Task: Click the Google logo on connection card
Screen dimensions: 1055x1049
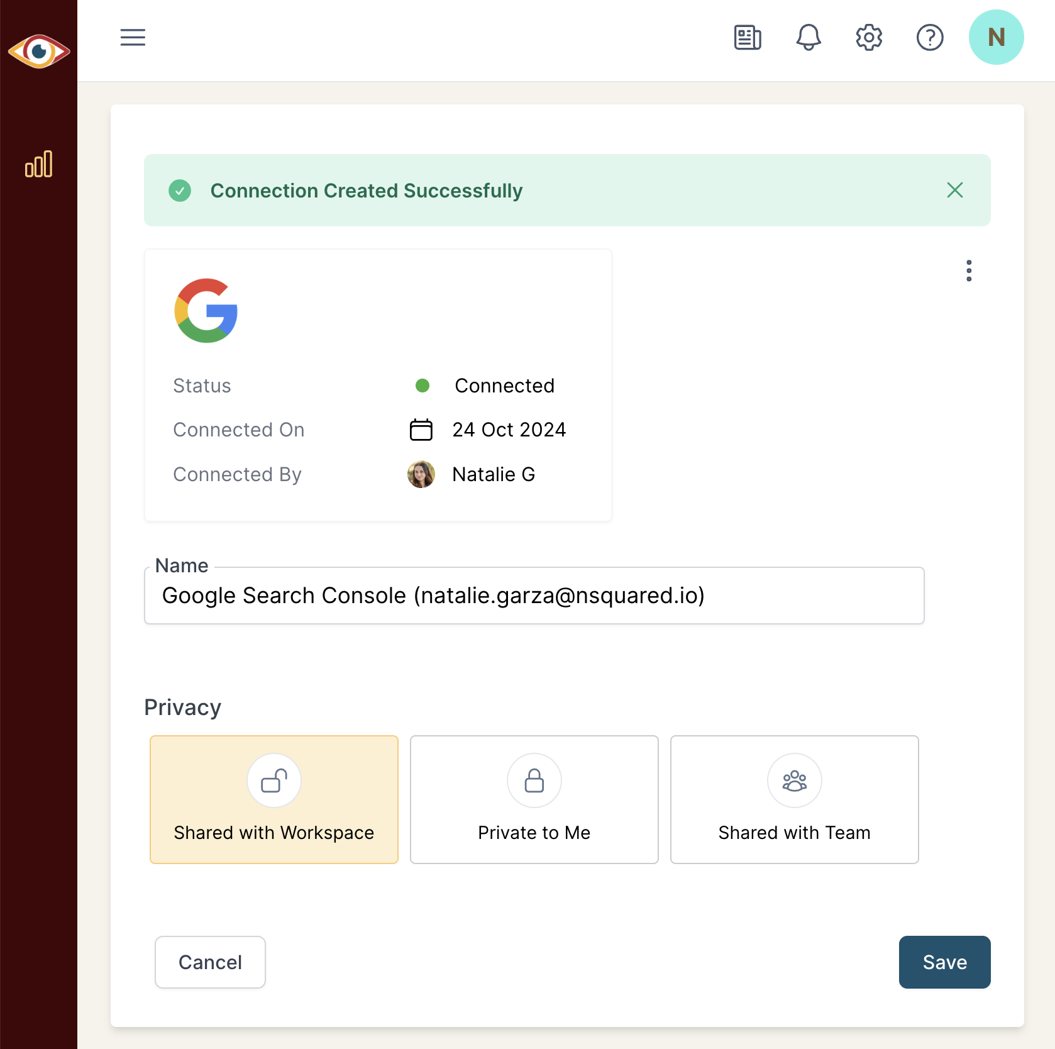Action: 206,311
